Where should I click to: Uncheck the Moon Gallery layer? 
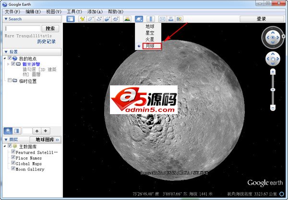pyautogui.click(x=13, y=169)
